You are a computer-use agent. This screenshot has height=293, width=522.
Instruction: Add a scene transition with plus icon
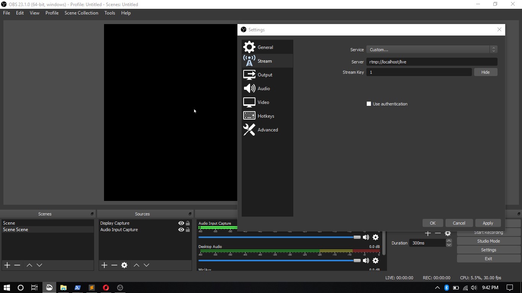coord(428,233)
